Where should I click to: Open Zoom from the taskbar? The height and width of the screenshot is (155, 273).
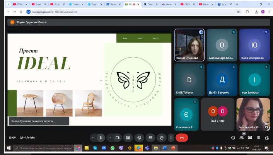click(x=104, y=148)
